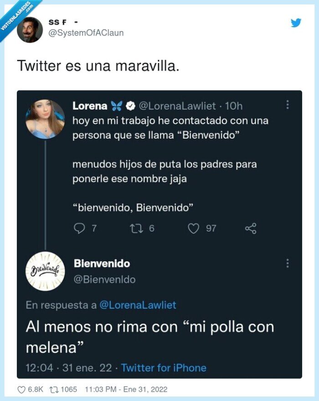Screen dimensions: 319x401
Task: Click the verified badge next to Lorena
Action: [x=131, y=105]
